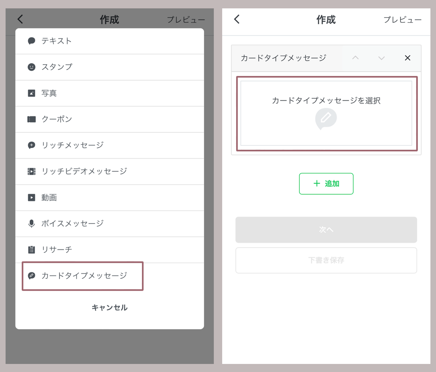Select the テキスト speech bubble icon

(32, 41)
